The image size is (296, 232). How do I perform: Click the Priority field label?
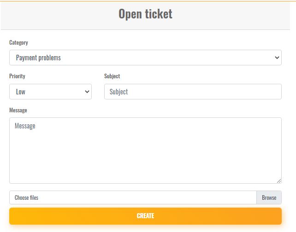click(x=17, y=76)
